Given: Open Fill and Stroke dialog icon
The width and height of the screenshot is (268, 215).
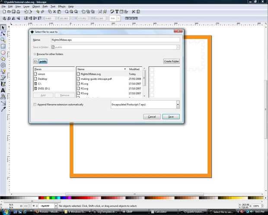Looking at the screenshot, I should click(x=112, y=12).
